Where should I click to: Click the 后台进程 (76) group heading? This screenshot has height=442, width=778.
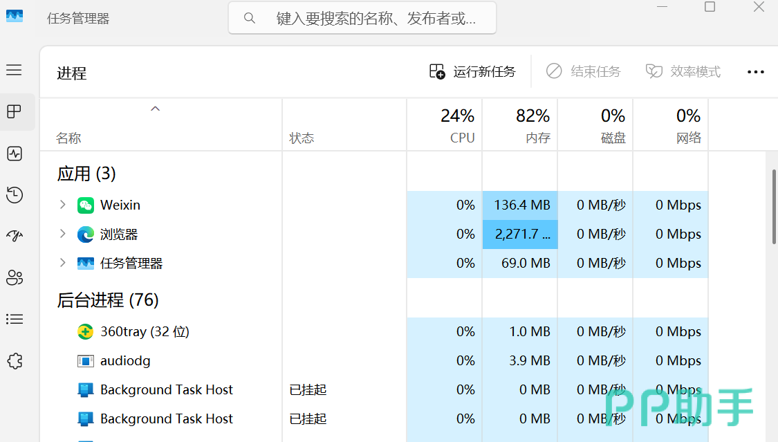[108, 300]
